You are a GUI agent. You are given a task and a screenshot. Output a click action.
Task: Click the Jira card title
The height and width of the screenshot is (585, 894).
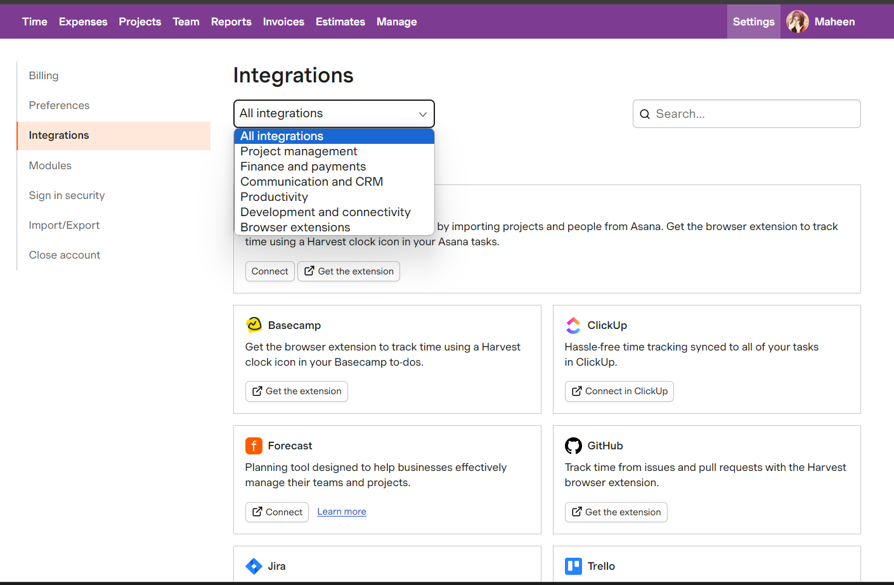coord(277,566)
